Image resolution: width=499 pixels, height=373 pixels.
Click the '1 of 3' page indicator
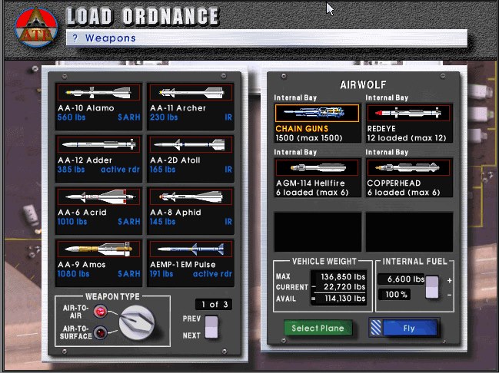(x=214, y=305)
